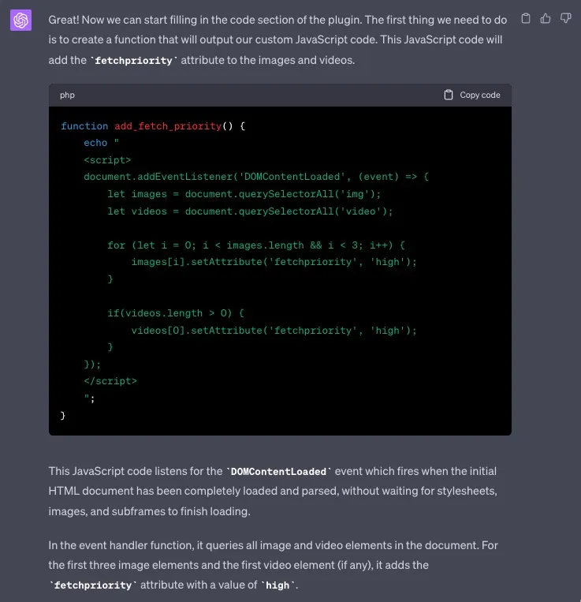Give the response a thumbs up
This screenshot has width=581, height=602.
pyautogui.click(x=546, y=18)
